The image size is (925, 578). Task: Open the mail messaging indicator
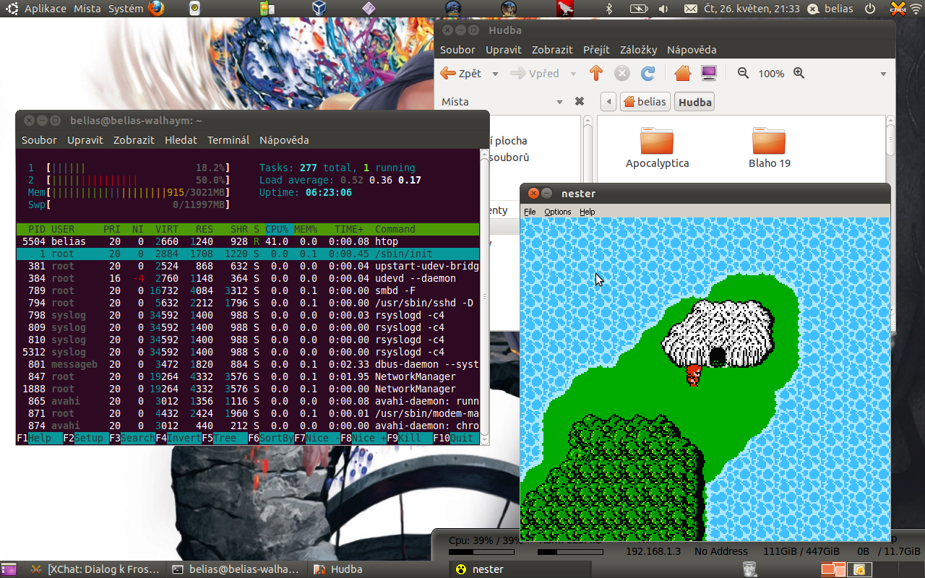[691, 9]
